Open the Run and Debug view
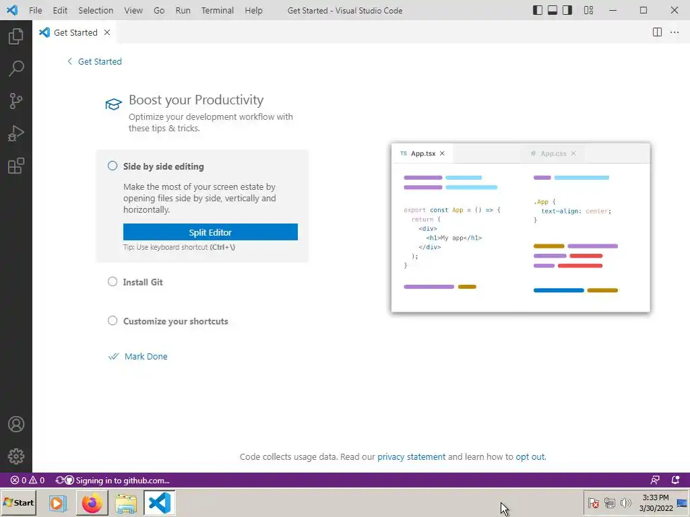 pyautogui.click(x=16, y=134)
